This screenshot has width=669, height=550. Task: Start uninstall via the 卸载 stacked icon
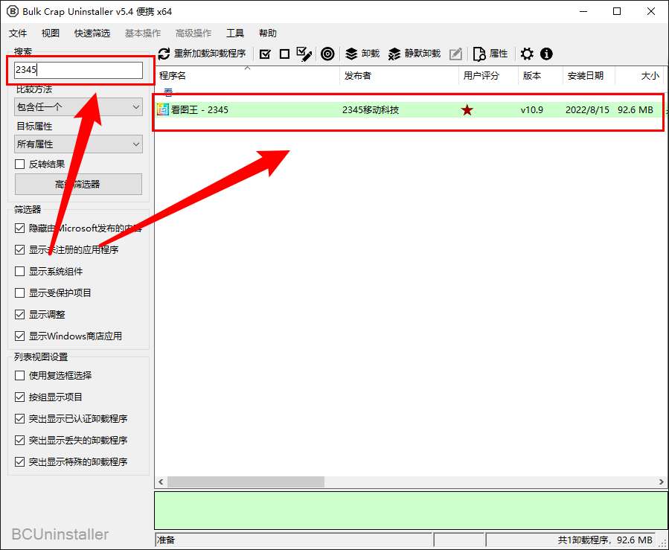point(351,54)
